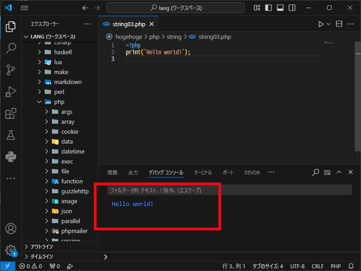The width and height of the screenshot is (361, 271).
Task: Open the Source Control view
Action: 11,70
